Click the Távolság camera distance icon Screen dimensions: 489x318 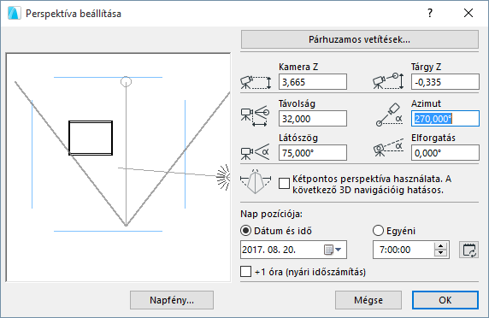(255, 116)
